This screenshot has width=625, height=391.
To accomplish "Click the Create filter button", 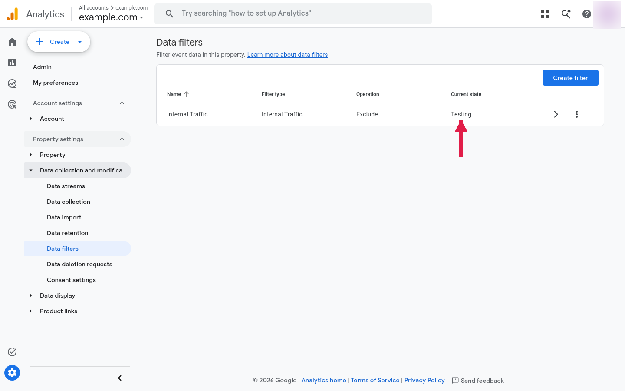I will [571, 78].
